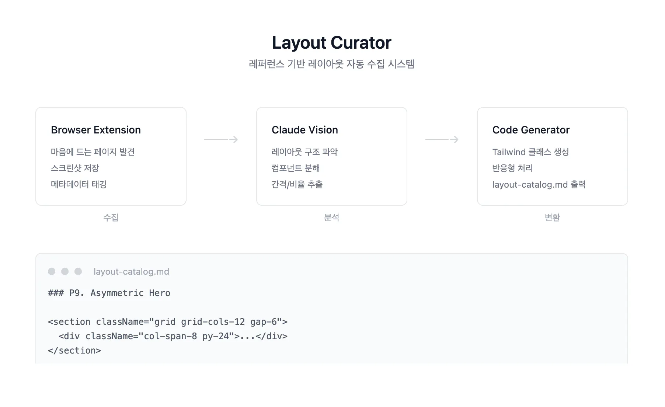Viewport: 665px width, 407px height.
Task: Select the layout-catalog.md file name tab
Action: click(x=131, y=272)
